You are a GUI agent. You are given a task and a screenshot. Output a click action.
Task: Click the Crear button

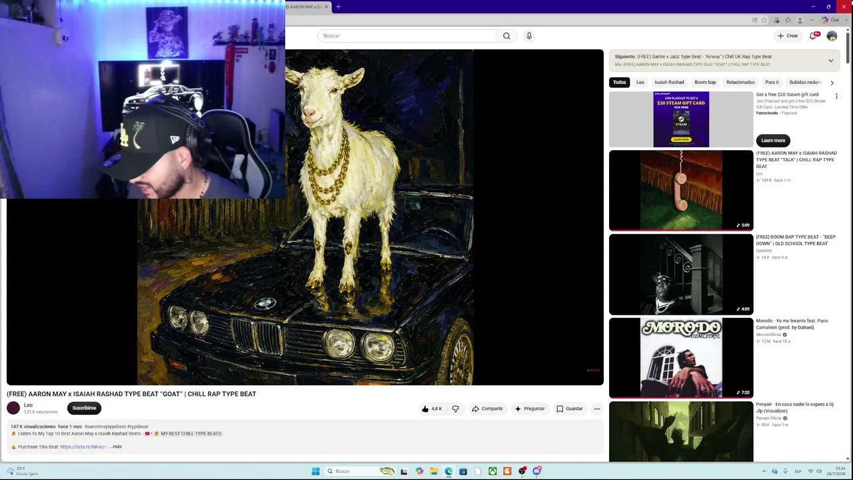(x=788, y=36)
